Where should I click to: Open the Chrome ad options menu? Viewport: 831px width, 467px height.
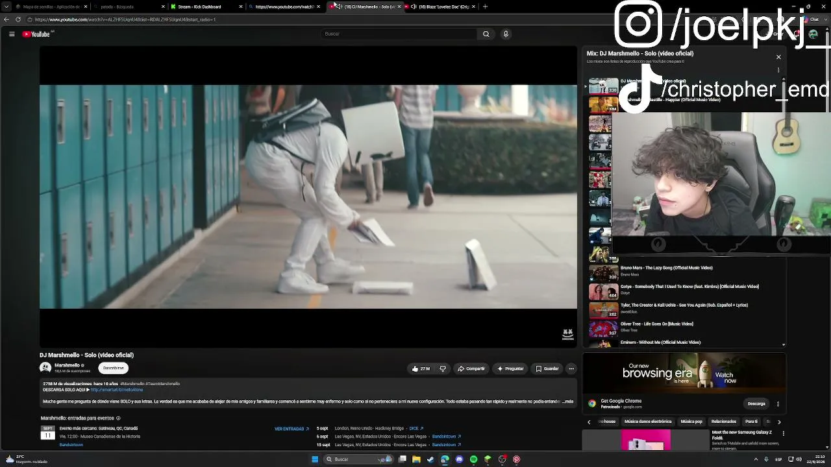coord(778,403)
